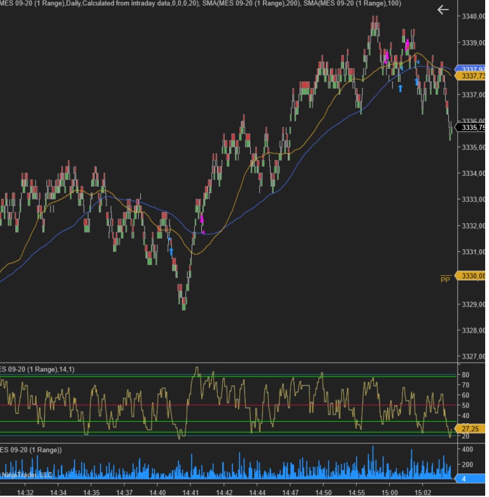Click the 50 level on the RSI axis
Image resolution: width=489 pixels, height=497 pixels.
coord(465,405)
